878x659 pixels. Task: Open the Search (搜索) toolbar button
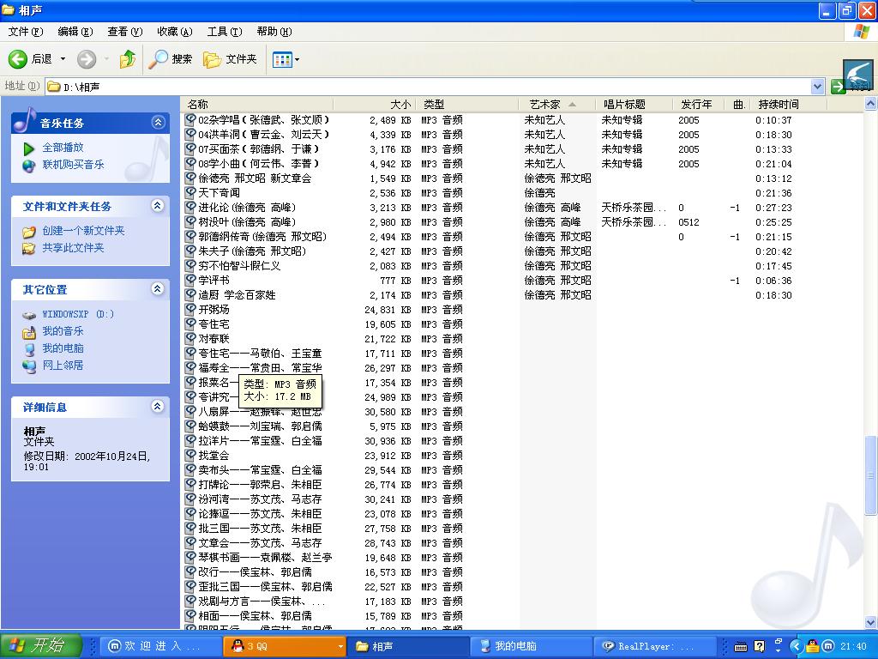pos(171,59)
